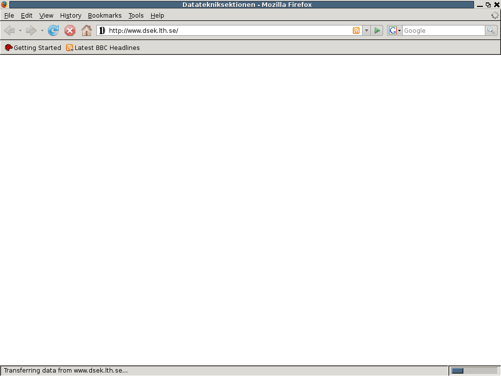Go to the Home page icon
Viewport: 501px width, 376px height.
click(87, 31)
